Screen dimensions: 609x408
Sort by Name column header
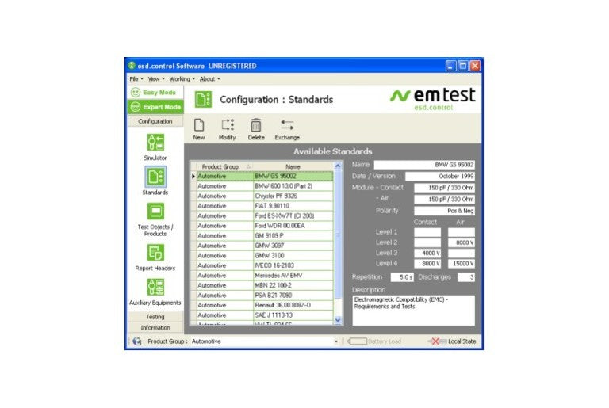(x=293, y=166)
